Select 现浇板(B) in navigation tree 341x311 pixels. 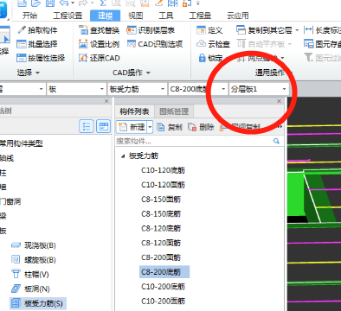[x=34, y=245]
